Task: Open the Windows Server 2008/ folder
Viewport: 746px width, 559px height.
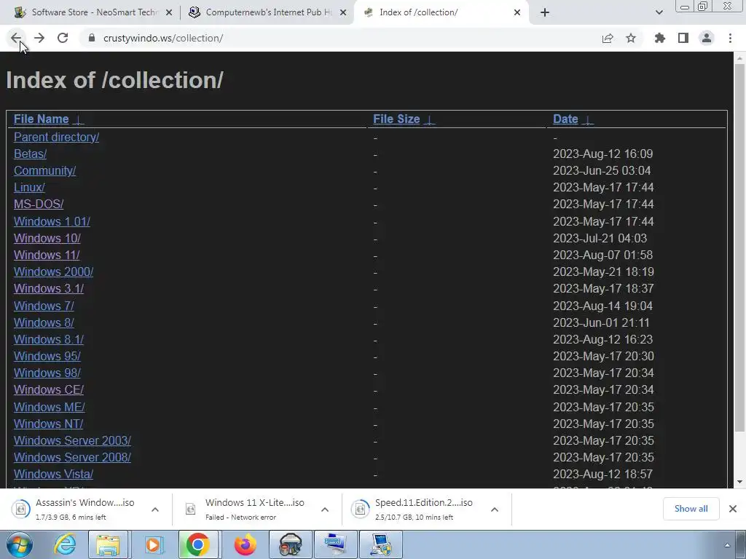Action: point(72,457)
